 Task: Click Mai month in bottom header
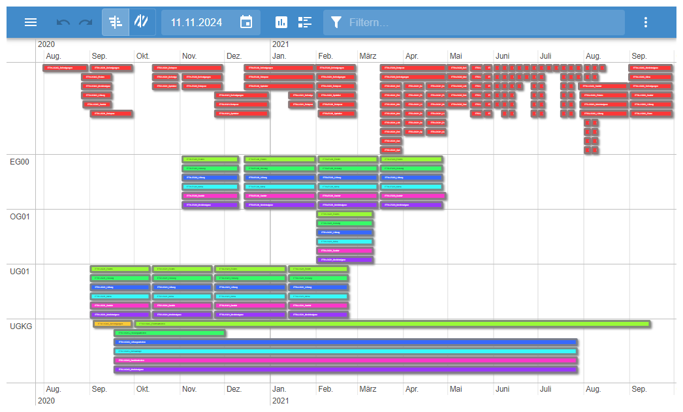click(456, 389)
